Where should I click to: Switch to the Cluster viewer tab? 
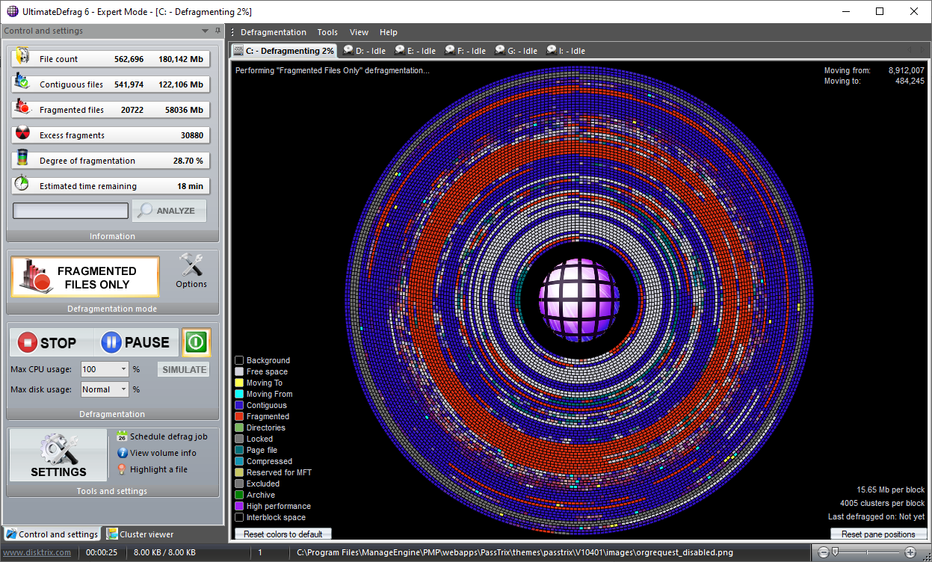click(140, 534)
